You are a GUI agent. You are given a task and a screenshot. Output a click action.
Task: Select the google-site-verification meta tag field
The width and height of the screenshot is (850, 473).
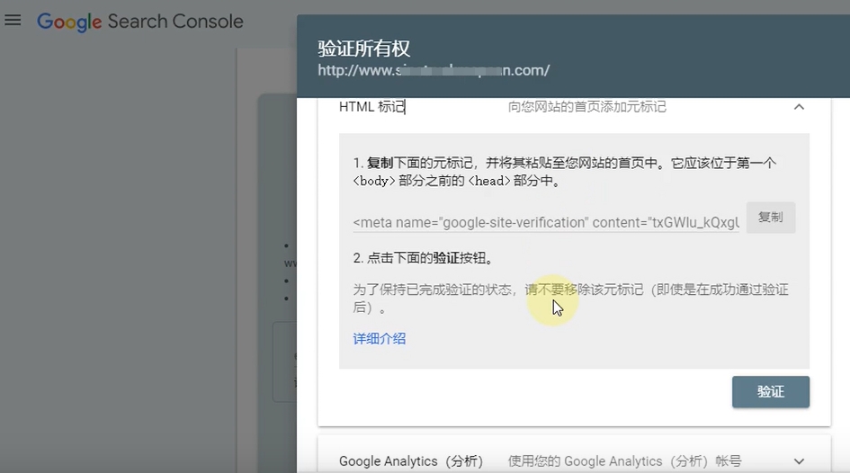(x=546, y=223)
